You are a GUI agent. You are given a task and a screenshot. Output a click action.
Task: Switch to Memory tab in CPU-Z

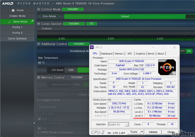click(119, 53)
